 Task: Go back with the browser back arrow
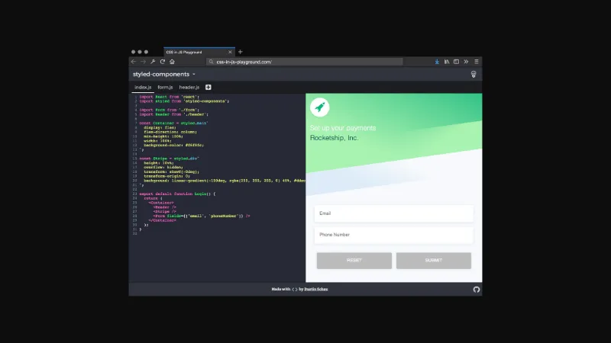tap(134, 62)
